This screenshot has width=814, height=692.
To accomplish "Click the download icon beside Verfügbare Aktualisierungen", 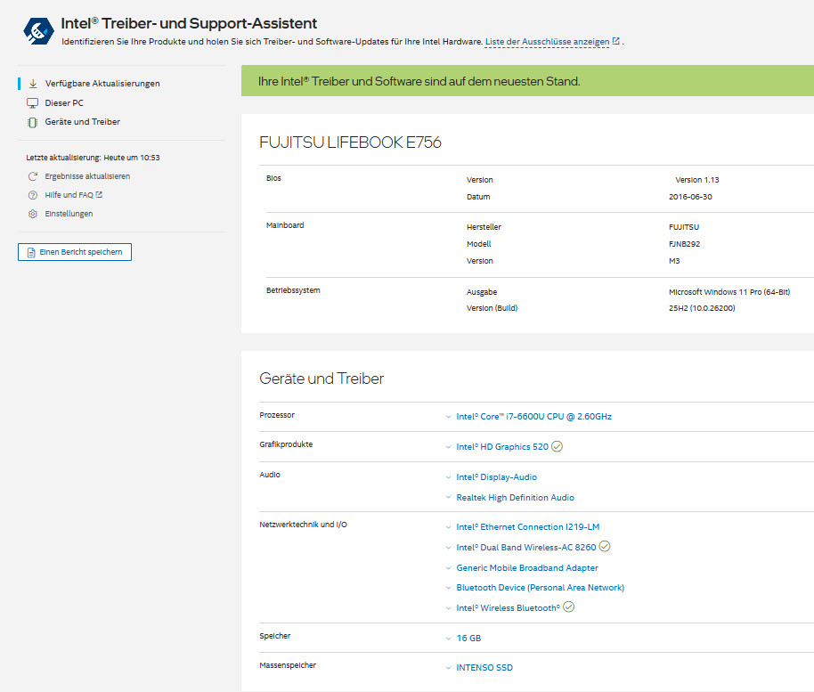I will (32, 84).
